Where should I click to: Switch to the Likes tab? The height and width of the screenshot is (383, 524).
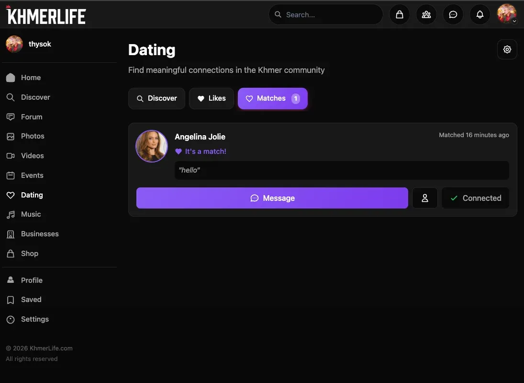pyautogui.click(x=211, y=98)
